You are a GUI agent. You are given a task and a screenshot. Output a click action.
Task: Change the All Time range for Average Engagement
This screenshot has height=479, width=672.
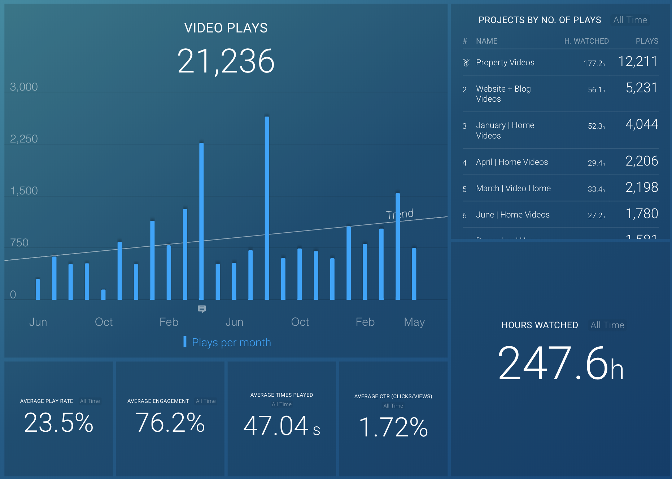(206, 401)
